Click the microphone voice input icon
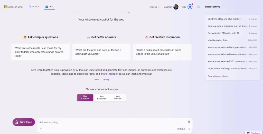The height and width of the screenshot is (134, 263). tap(189, 122)
